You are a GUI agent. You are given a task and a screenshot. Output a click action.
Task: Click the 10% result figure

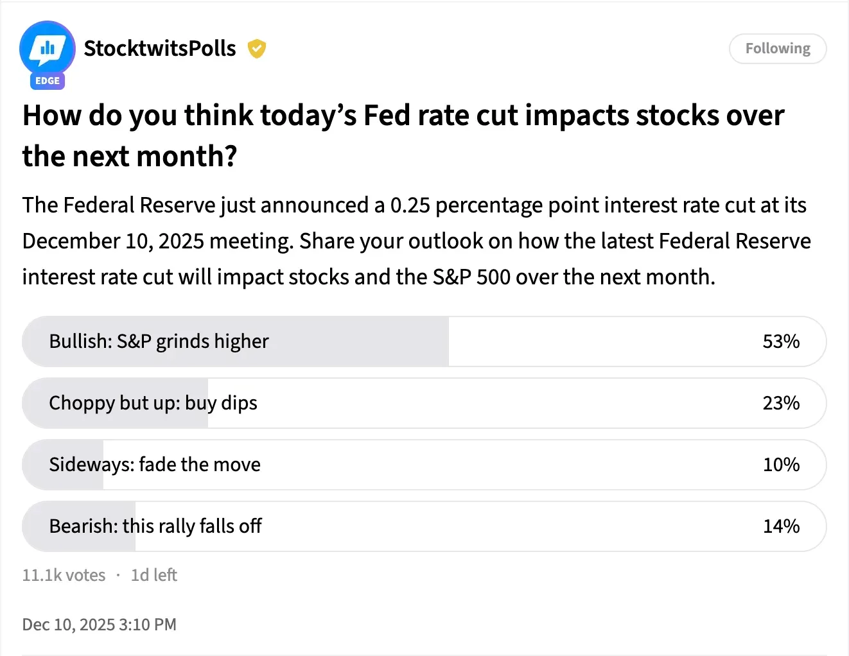pyautogui.click(x=781, y=465)
